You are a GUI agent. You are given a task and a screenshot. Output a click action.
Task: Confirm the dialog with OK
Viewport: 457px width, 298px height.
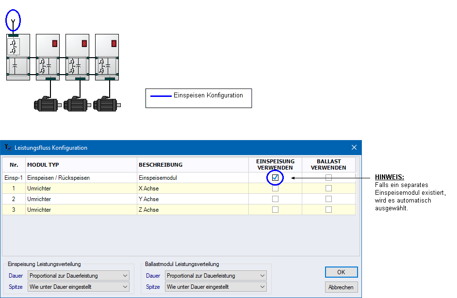tap(341, 272)
